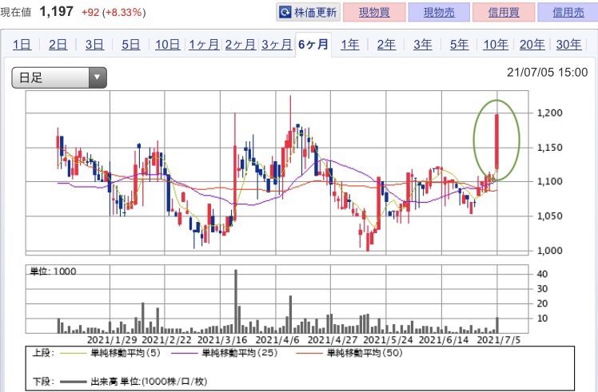Viewport: 598px width, 392px height.
Task: Click the 1,197 current price value
Action: [57, 11]
